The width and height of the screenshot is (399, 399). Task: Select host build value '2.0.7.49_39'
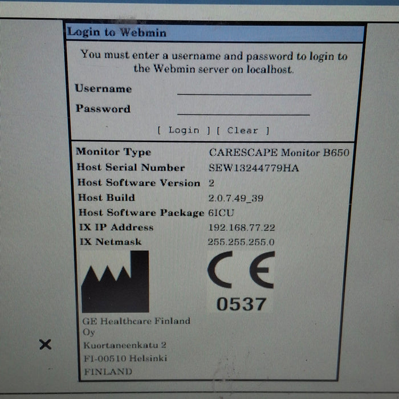coord(236,198)
